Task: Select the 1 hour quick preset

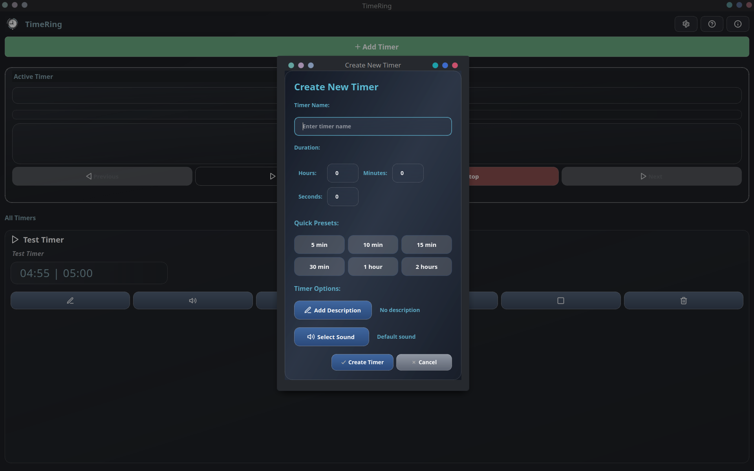Action: [373, 267]
